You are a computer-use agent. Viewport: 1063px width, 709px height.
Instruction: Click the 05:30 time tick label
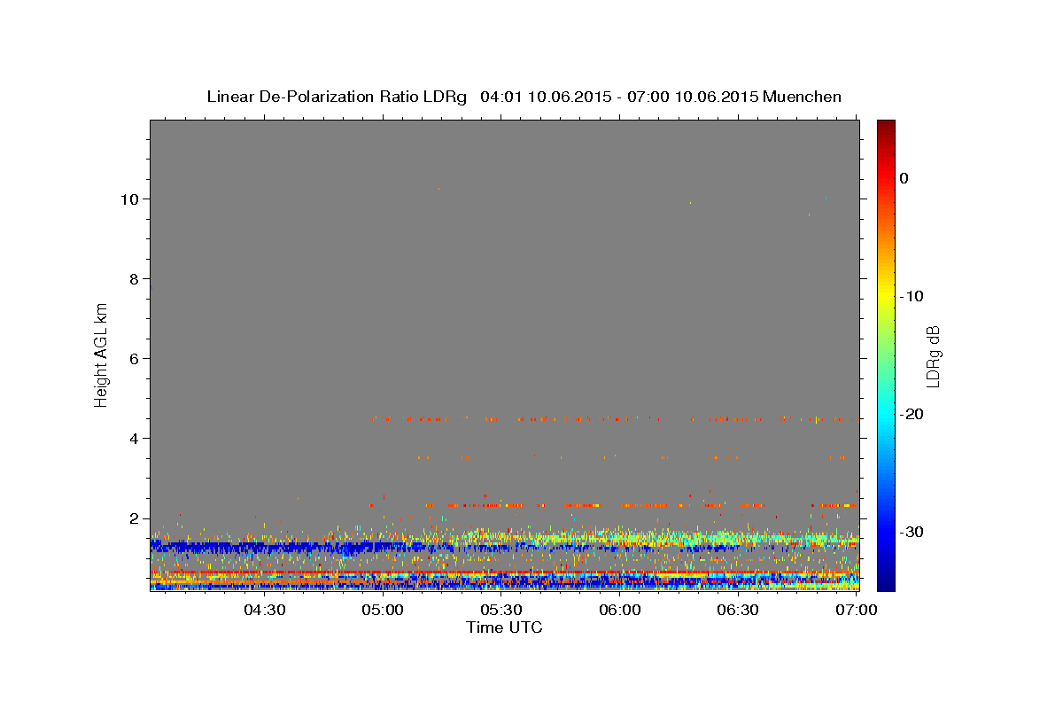(x=501, y=610)
